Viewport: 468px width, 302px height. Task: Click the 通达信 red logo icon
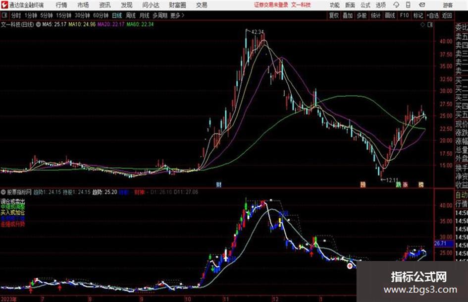tap(5, 5)
